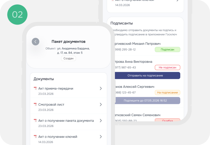Click PDF icon for Акт приема-передачи

click(35, 88)
